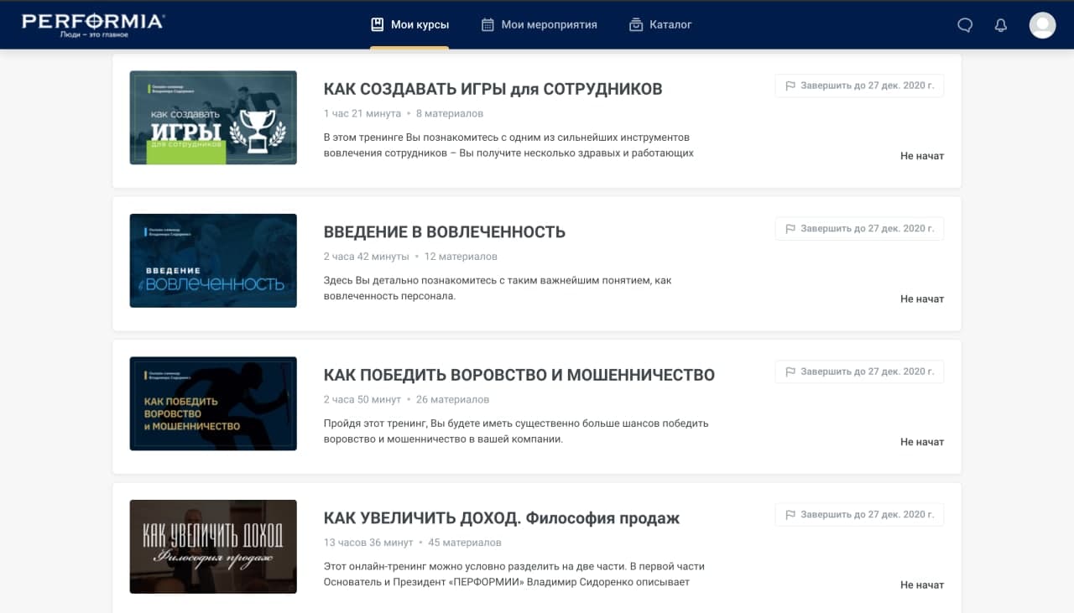
Task: Click the deadline badge for Философия продаж course
Action: [859, 514]
